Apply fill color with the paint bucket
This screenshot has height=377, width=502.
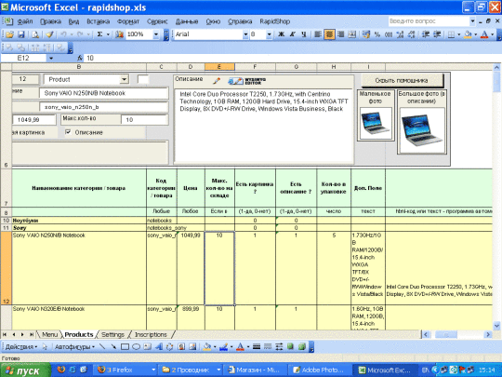(x=468, y=34)
